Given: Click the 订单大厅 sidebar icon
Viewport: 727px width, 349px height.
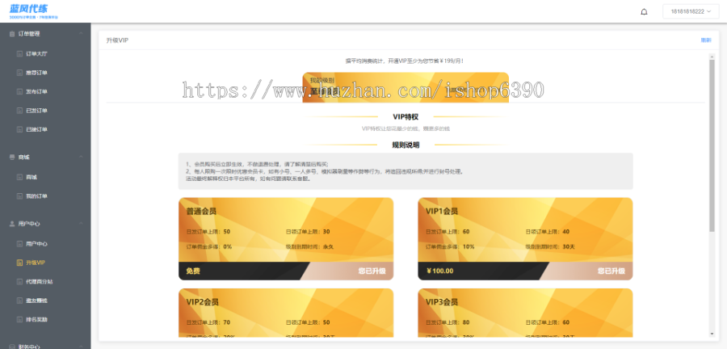Looking at the screenshot, I should point(19,54).
